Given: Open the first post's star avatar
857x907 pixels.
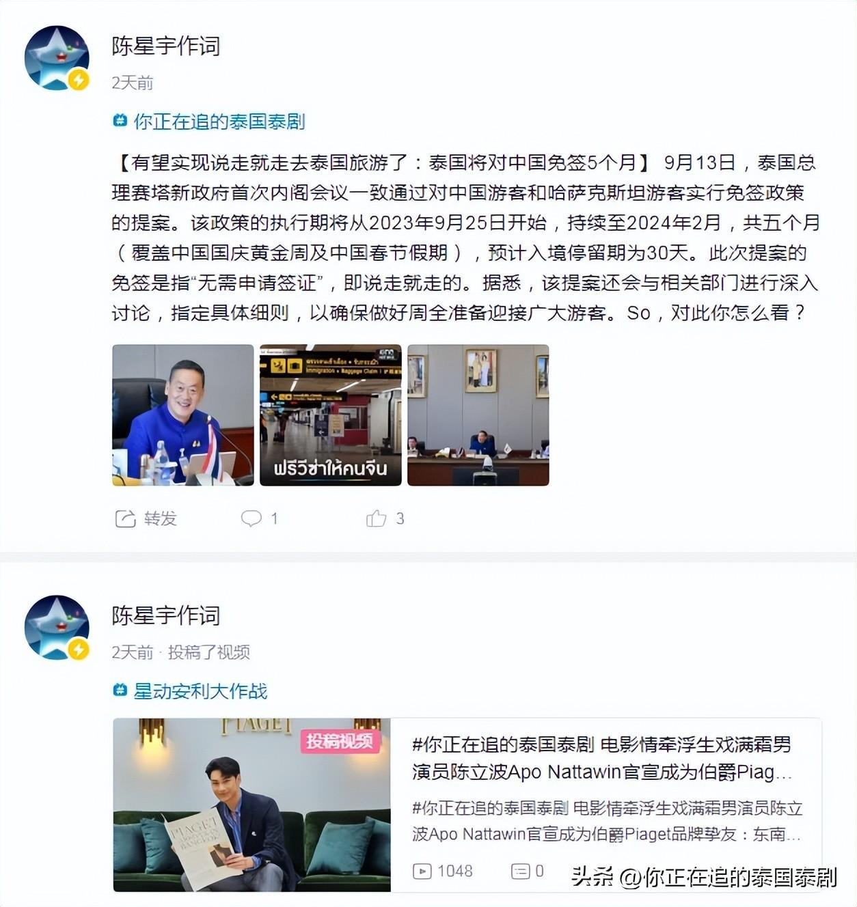Looking at the screenshot, I should coord(57,58).
